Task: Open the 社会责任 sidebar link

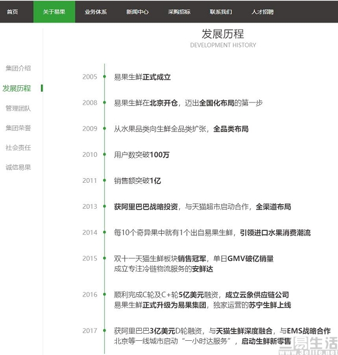Action: click(x=18, y=147)
